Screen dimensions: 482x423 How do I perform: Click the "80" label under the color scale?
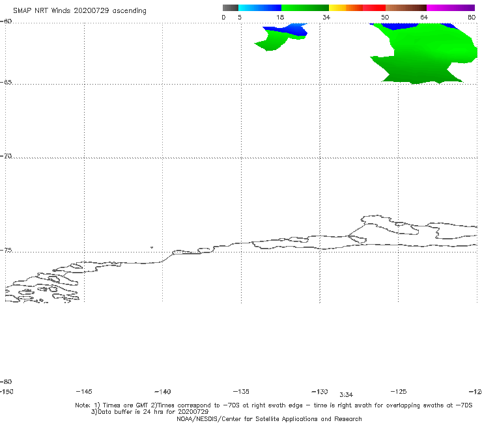(x=472, y=17)
